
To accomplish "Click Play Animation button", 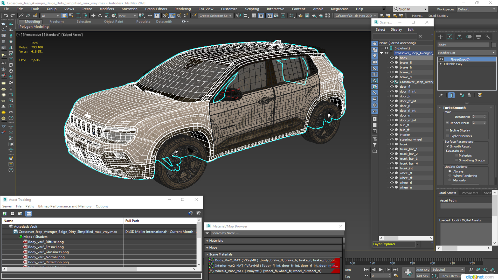I will point(381,270).
